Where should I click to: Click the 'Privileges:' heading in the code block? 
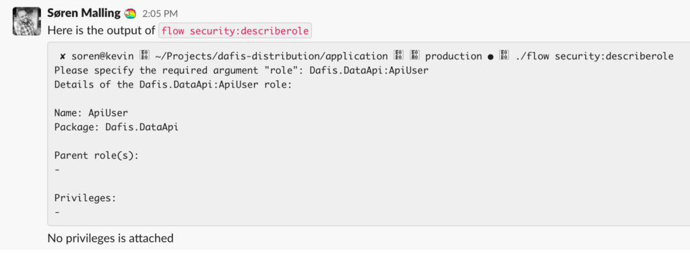[85, 198]
